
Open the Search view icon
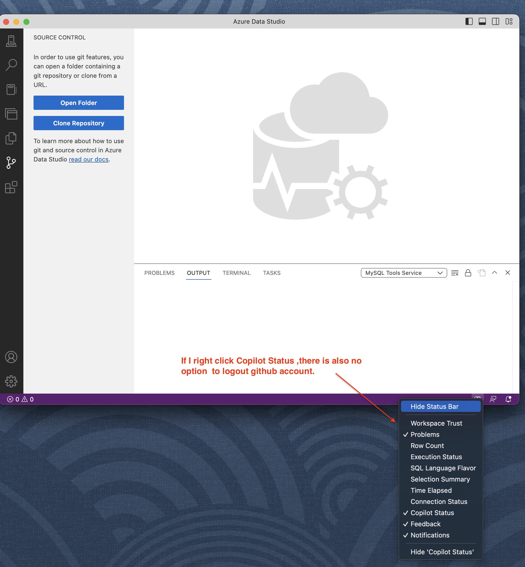coord(11,65)
